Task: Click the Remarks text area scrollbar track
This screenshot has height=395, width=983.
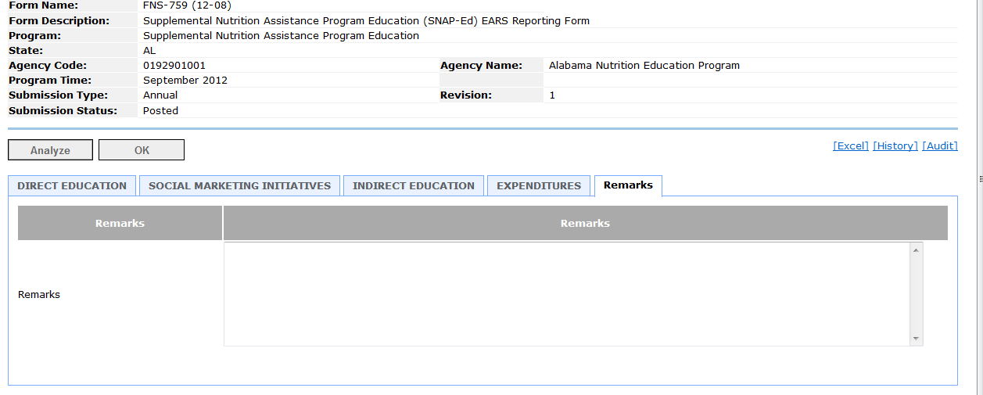Action: pyautogui.click(x=916, y=294)
